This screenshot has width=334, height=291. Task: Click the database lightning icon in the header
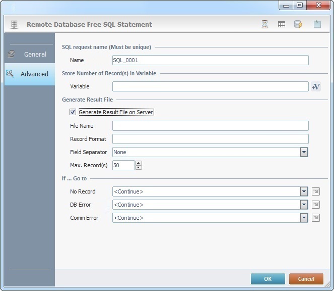(x=298, y=24)
